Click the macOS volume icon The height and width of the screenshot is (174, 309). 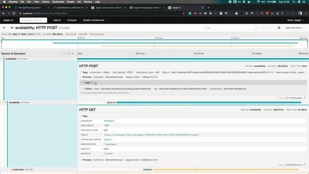pyautogui.click(x=264, y=2)
